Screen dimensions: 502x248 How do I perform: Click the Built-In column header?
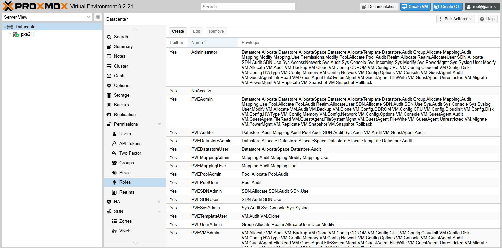pos(177,42)
